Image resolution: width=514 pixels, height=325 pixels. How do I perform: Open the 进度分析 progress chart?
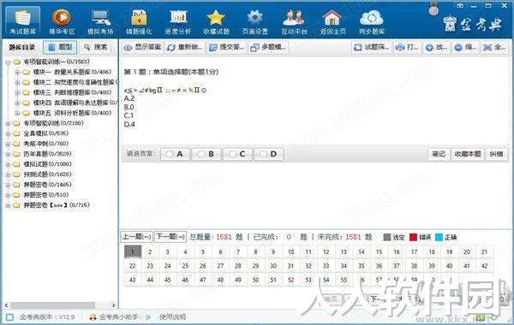click(177, 22)
